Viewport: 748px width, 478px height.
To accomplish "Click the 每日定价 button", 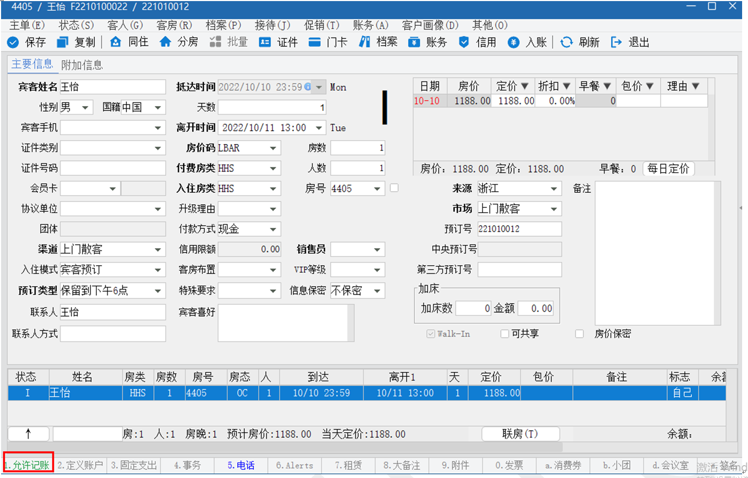I will [x=668, y=168].
